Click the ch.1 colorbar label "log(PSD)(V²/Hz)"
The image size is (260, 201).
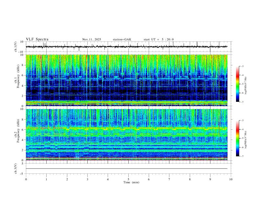point(246,86)
